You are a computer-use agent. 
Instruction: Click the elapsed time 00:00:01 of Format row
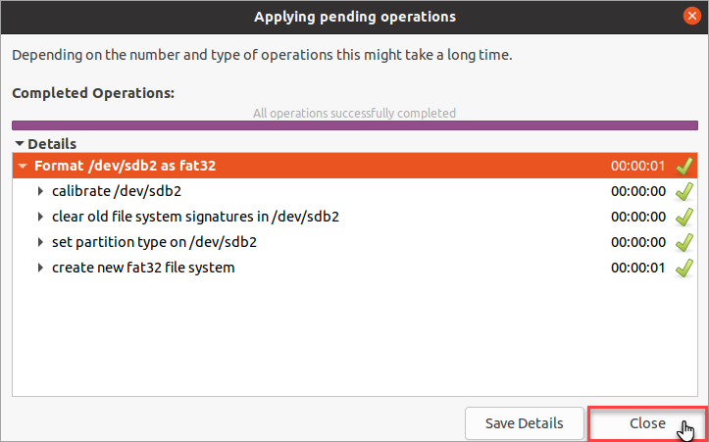pyautogui.click(x=638, y=166)
